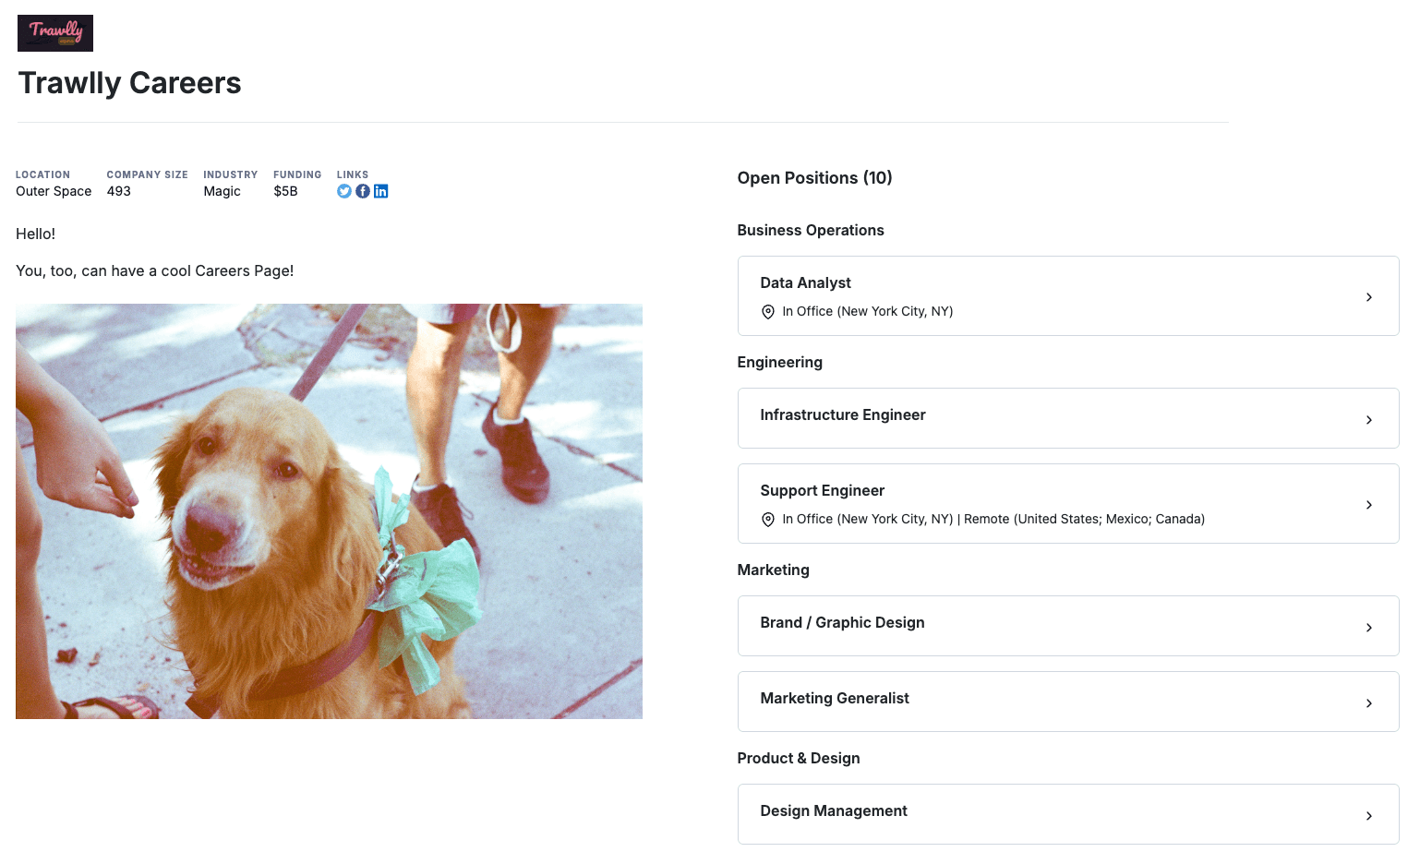
Task: Click the Support Engineer location pin icon
Action: [767, 520]
